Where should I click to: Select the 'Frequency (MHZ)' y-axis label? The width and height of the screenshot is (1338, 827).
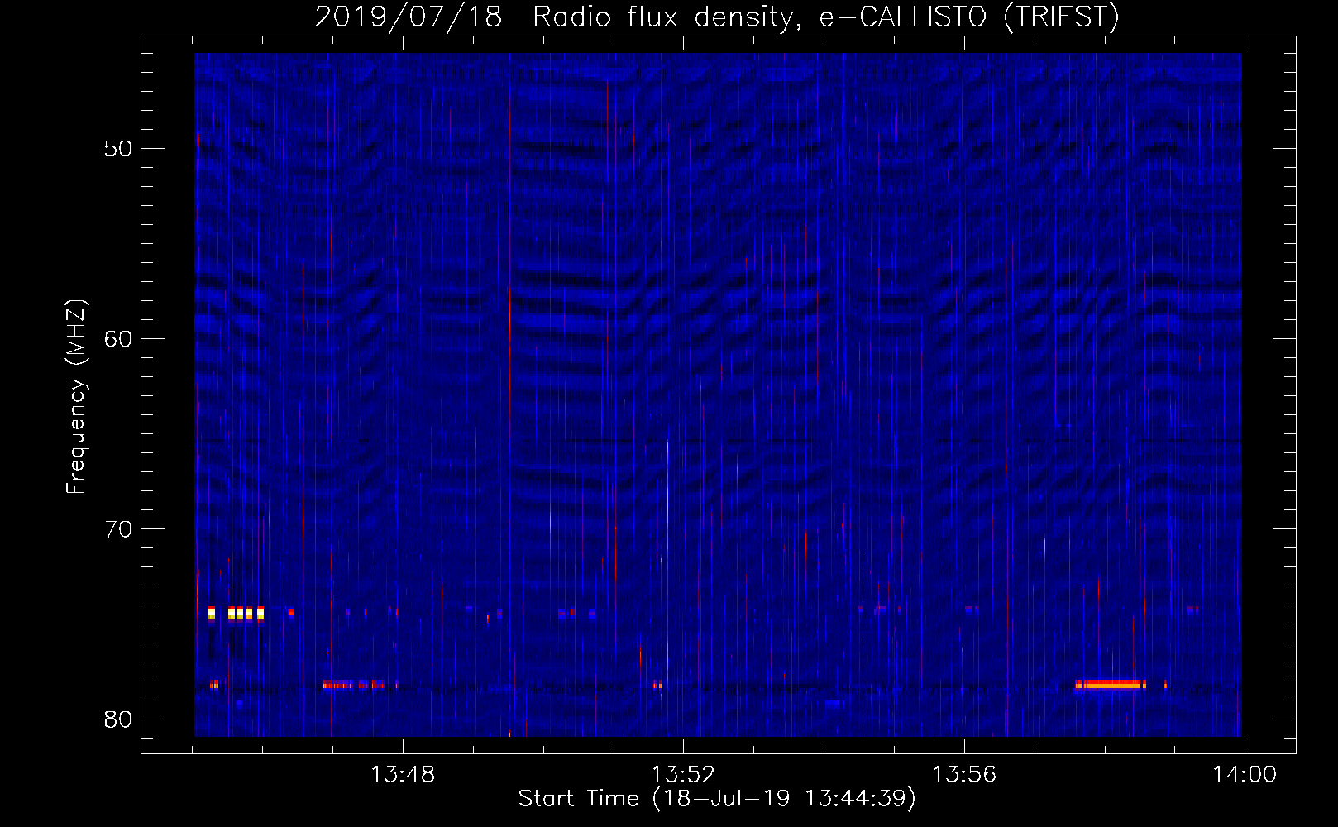click(x=76, y=397)
